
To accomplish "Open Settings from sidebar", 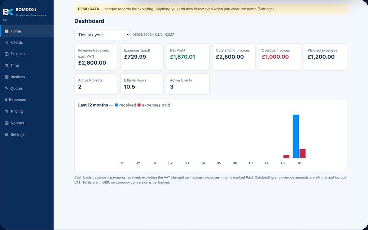I will [27, 134].
